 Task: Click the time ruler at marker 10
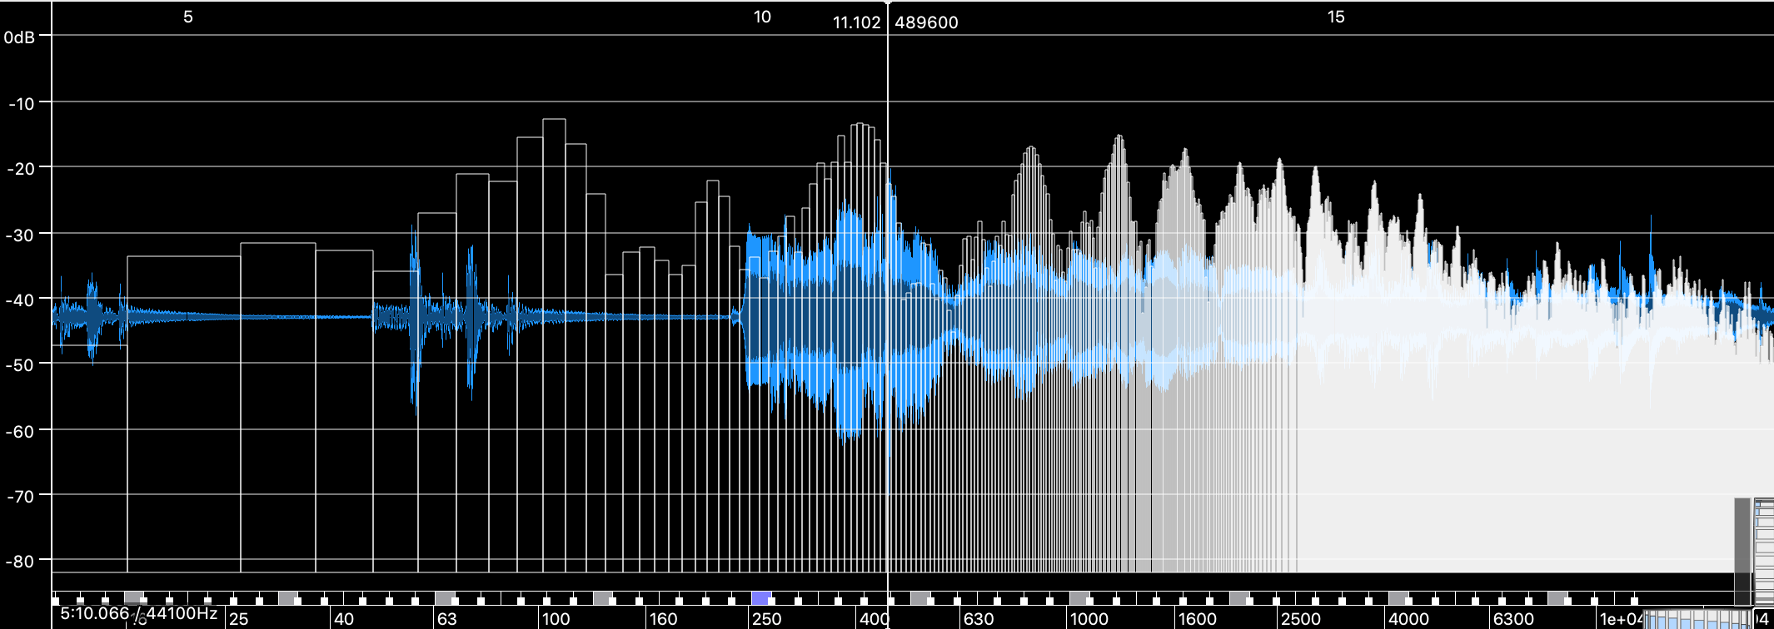(x=762, y=17)
